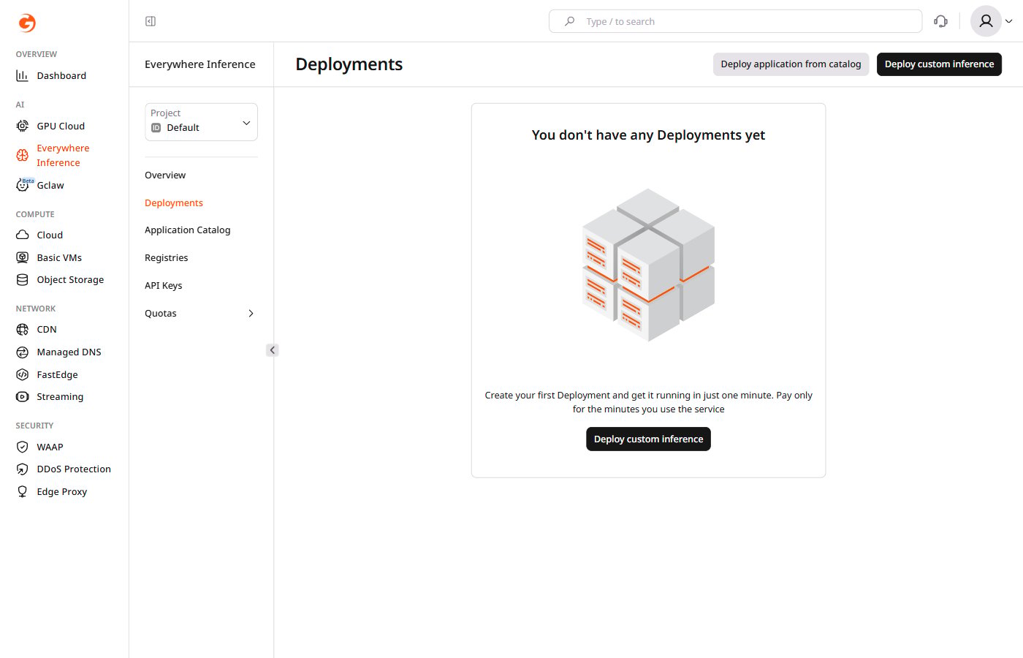The height and width of the screenshot is (658, 1023).
Task: Click the Gcore logo icon
Action: click(x=27, y=23)
